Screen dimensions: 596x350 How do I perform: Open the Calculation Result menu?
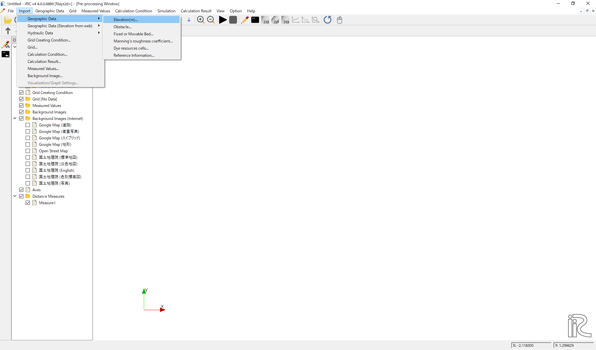click(196, 11)
